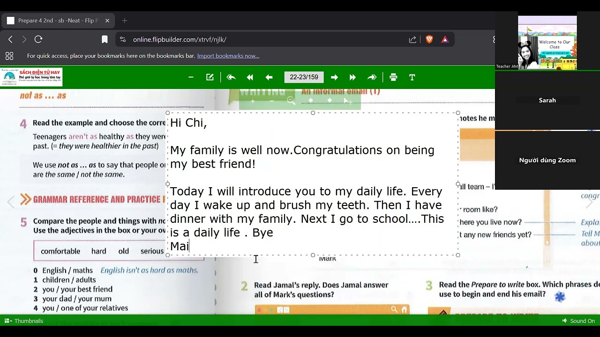The height and width of the screenshot is (337, 600).
Task: Click the Sách Điện Tử Hay logo
Action: click(31, 77)
